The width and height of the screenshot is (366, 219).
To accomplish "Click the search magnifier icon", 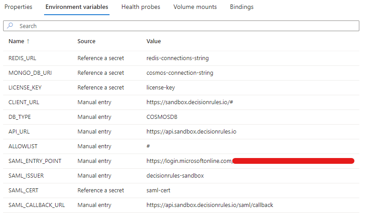I will (x=10, y=26).
